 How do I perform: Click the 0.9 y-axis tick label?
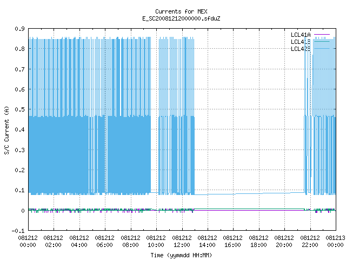[20, 29]
